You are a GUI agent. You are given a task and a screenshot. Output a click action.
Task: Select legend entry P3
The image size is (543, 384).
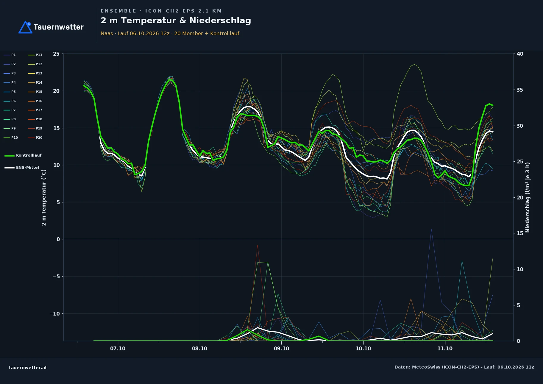[x=10, y=73]
